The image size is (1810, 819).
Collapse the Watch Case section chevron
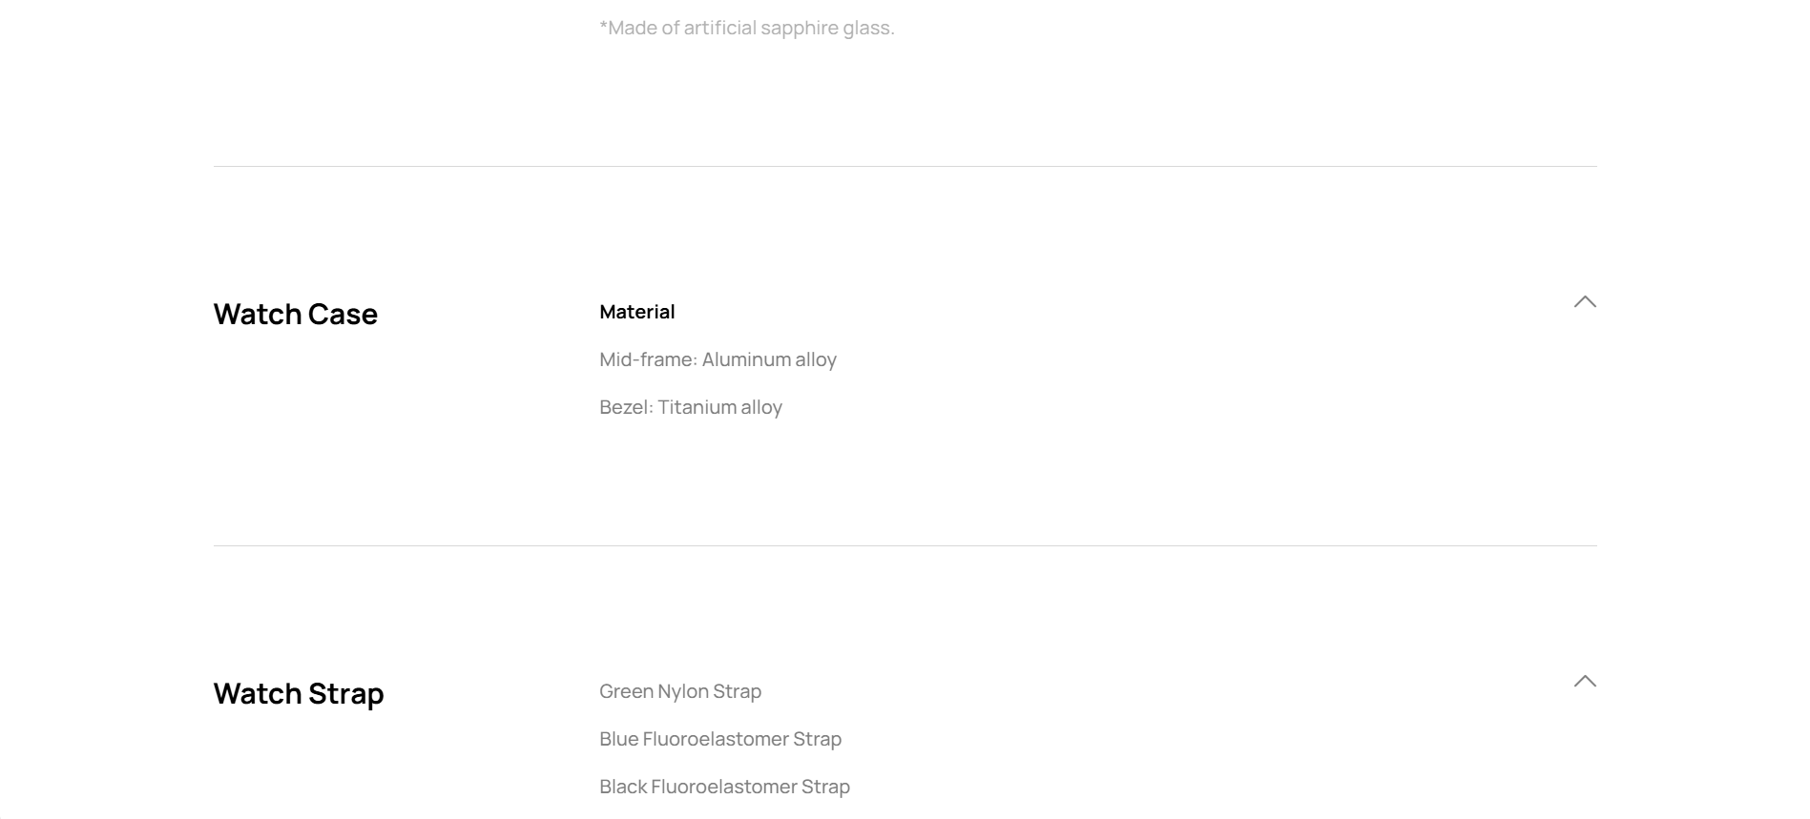click(1585, 301)
